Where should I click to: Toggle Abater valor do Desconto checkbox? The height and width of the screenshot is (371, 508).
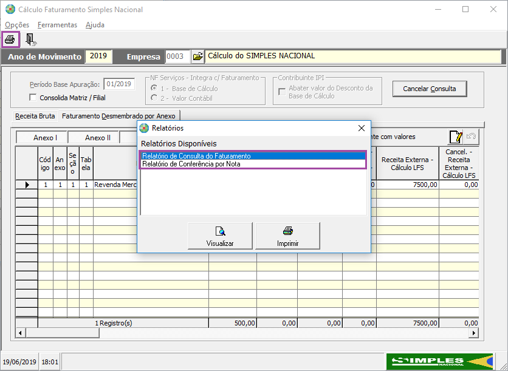pos(282,92)
